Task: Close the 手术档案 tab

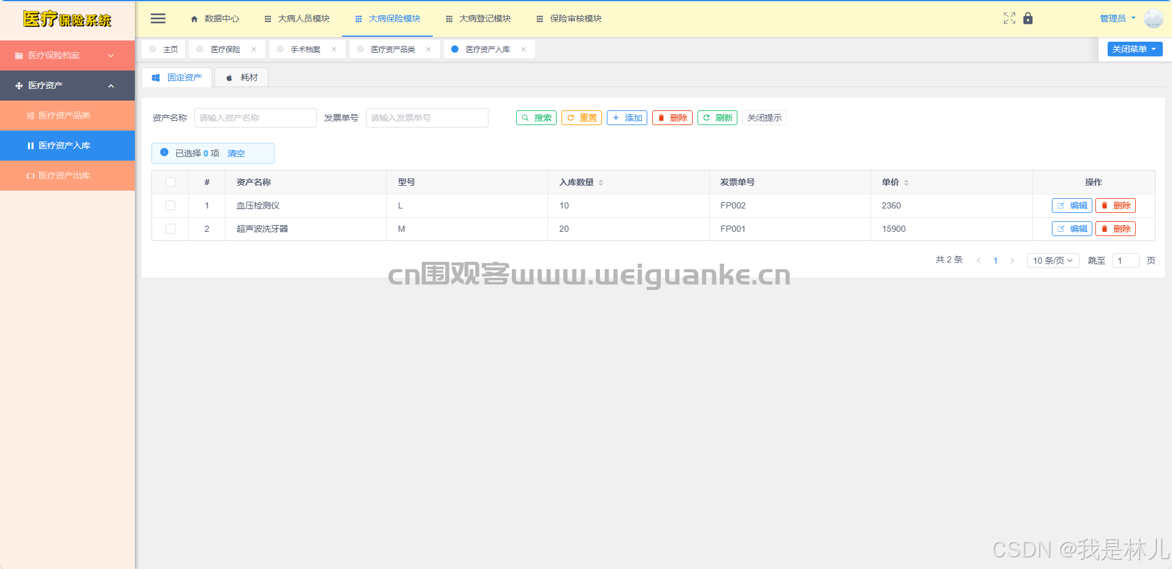Action: coord(334,49)
